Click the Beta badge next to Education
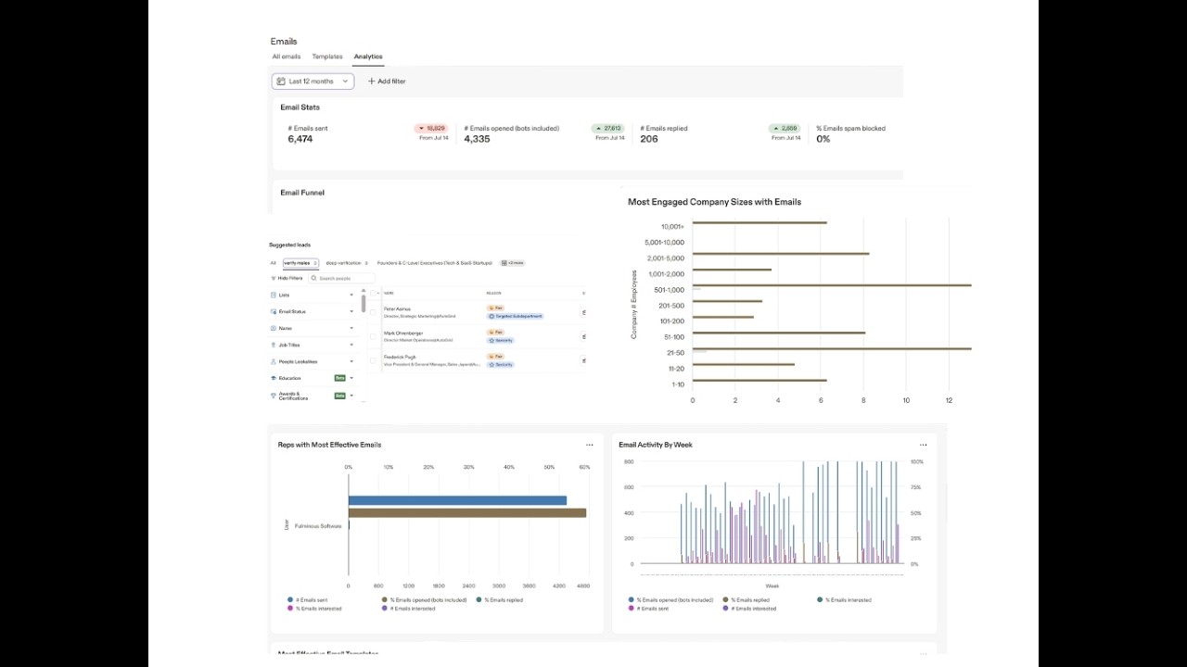Screen dimensions: 1187x667 [339, 378]
